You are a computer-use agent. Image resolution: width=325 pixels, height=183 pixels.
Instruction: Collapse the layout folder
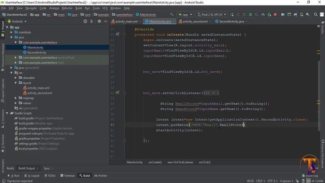tap(16, 83)
